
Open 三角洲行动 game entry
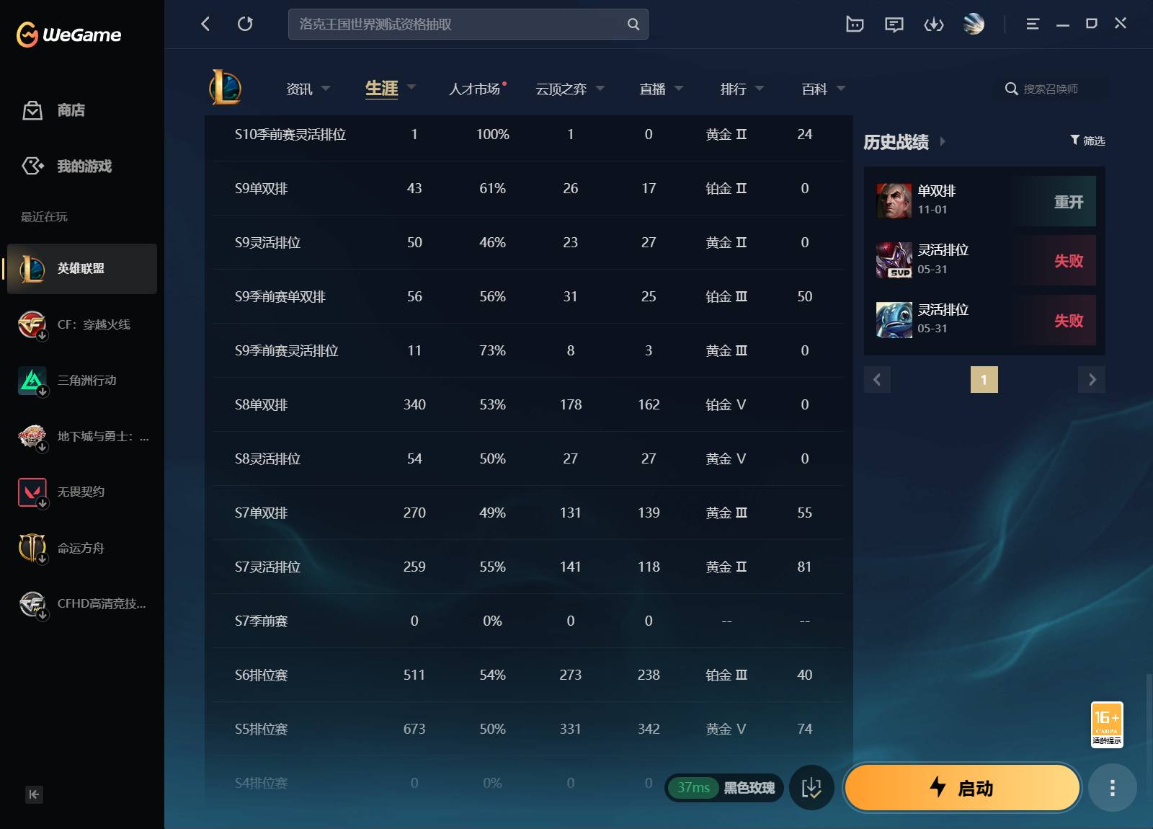pos(82,381)
